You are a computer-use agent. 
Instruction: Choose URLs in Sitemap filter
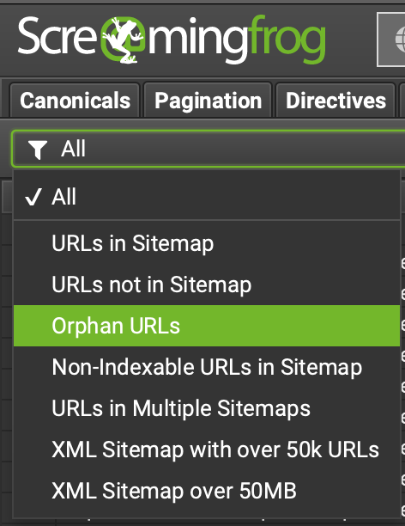207,243
